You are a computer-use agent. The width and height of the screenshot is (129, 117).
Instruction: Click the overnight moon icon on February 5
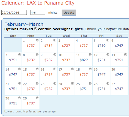pyautogui.click(x=108, y=40)
